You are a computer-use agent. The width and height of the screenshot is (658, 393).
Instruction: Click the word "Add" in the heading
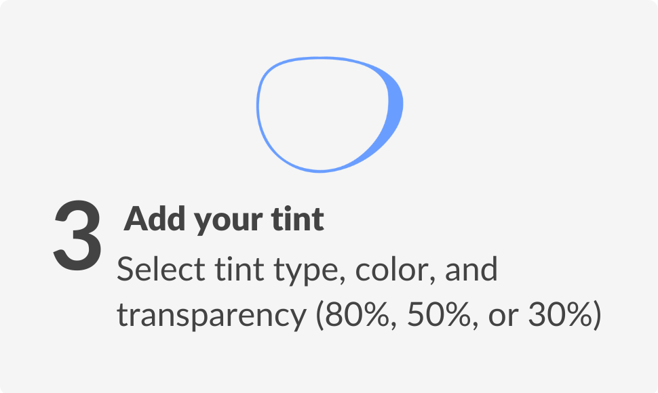[155, 218]
